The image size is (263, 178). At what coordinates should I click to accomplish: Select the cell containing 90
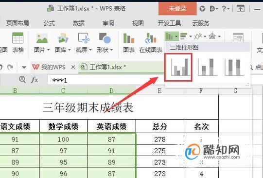[x=19, y=173]
